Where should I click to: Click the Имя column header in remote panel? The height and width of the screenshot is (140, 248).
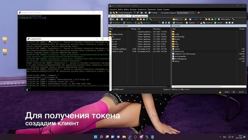point(204,29)
